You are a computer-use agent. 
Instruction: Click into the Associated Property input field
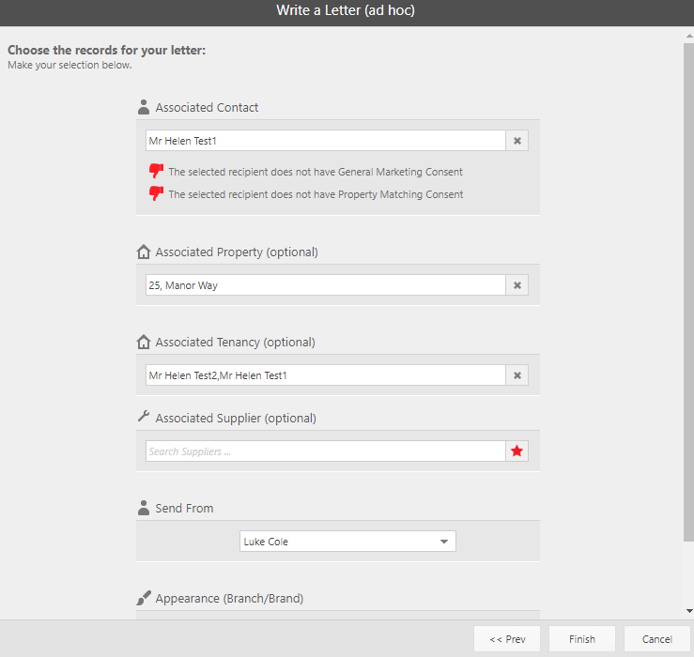point(326,285)
